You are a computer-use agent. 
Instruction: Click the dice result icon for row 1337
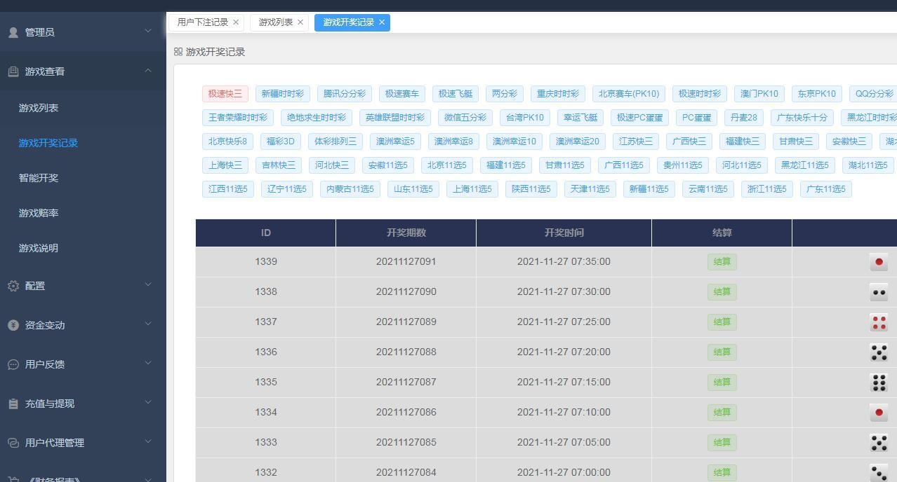pyautogui.click(x=879, y=322)
